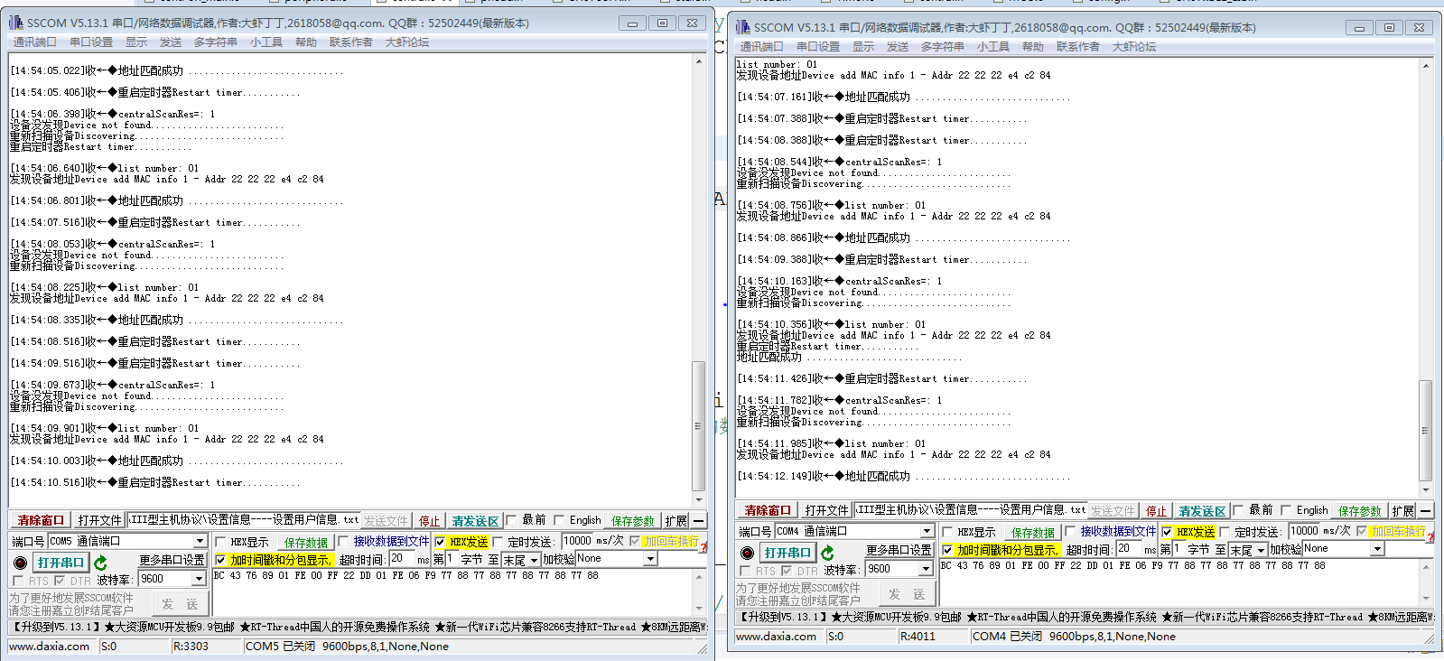Viewport: 1444px width, 661px height.
Task: Click receive log scrollbar thumb in COM4 window
Action: (1425, 431)
